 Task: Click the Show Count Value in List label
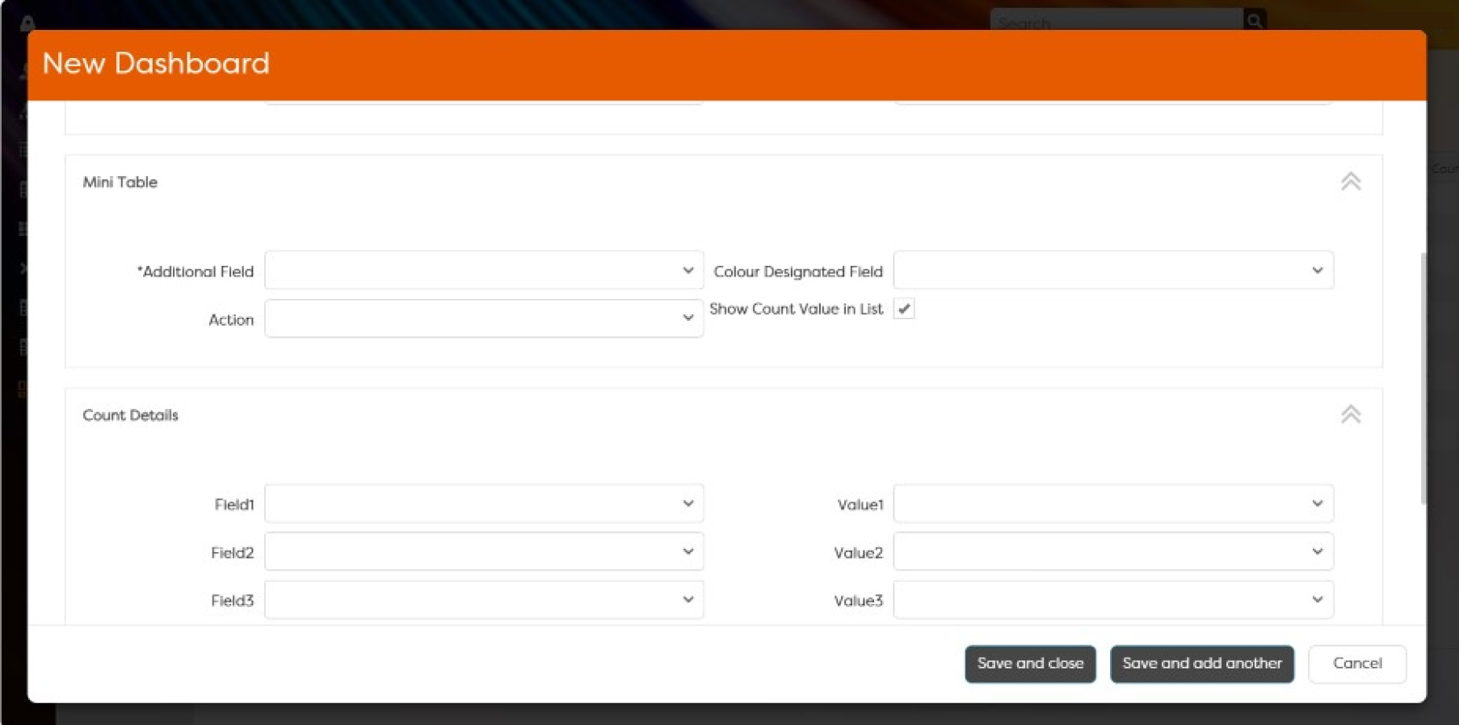coord(797,309)
